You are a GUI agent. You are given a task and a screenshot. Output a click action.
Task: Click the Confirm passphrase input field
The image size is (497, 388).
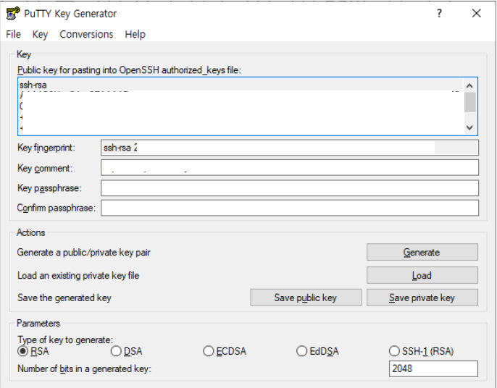290,208
